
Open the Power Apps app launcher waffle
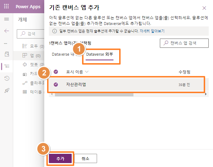[x=6, y=6]
